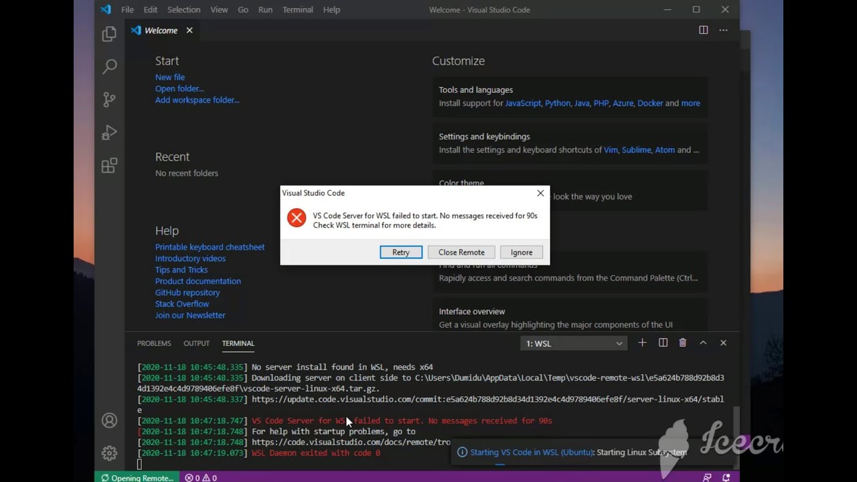
Task: Open the Terminal menu
Action: pyautogui.click(x=297, y=9)
